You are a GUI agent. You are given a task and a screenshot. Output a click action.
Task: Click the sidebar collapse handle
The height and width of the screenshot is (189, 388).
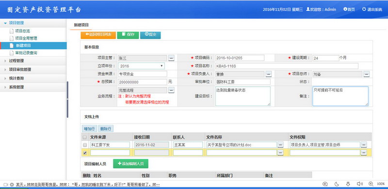(67, 99)
